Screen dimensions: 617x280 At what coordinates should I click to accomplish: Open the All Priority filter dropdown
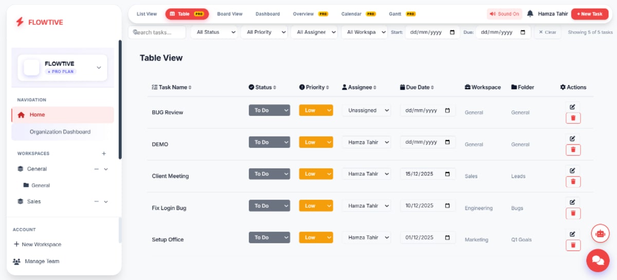(x=264, y=32)
